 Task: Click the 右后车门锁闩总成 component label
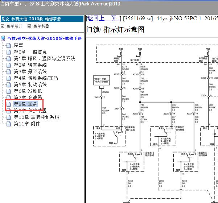203,154
